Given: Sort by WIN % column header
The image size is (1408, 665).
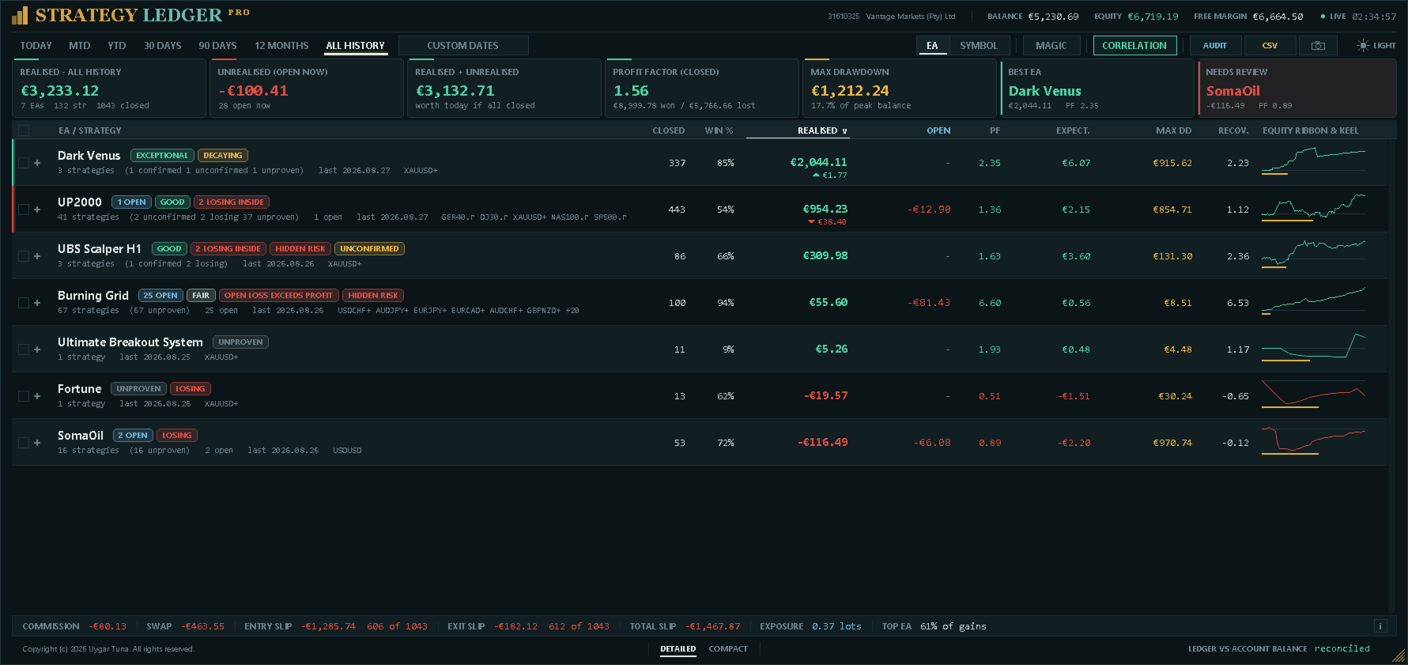Looking at the screenshot, I should 719,130.
